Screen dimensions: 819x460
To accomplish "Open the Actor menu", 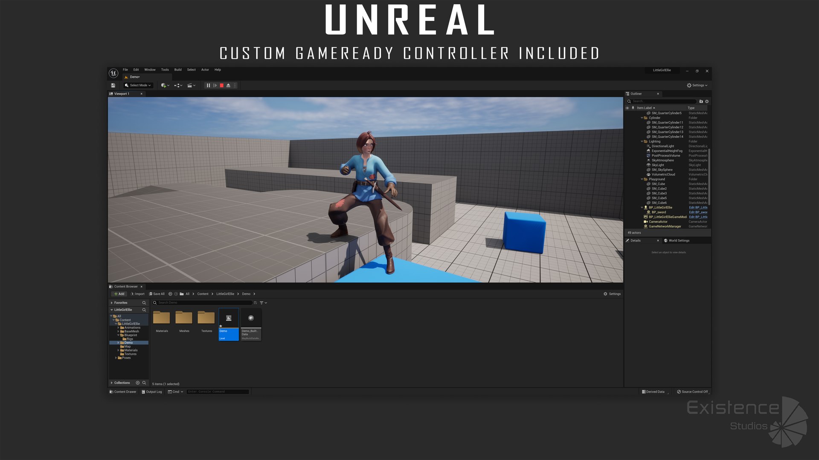I will 205,70.
